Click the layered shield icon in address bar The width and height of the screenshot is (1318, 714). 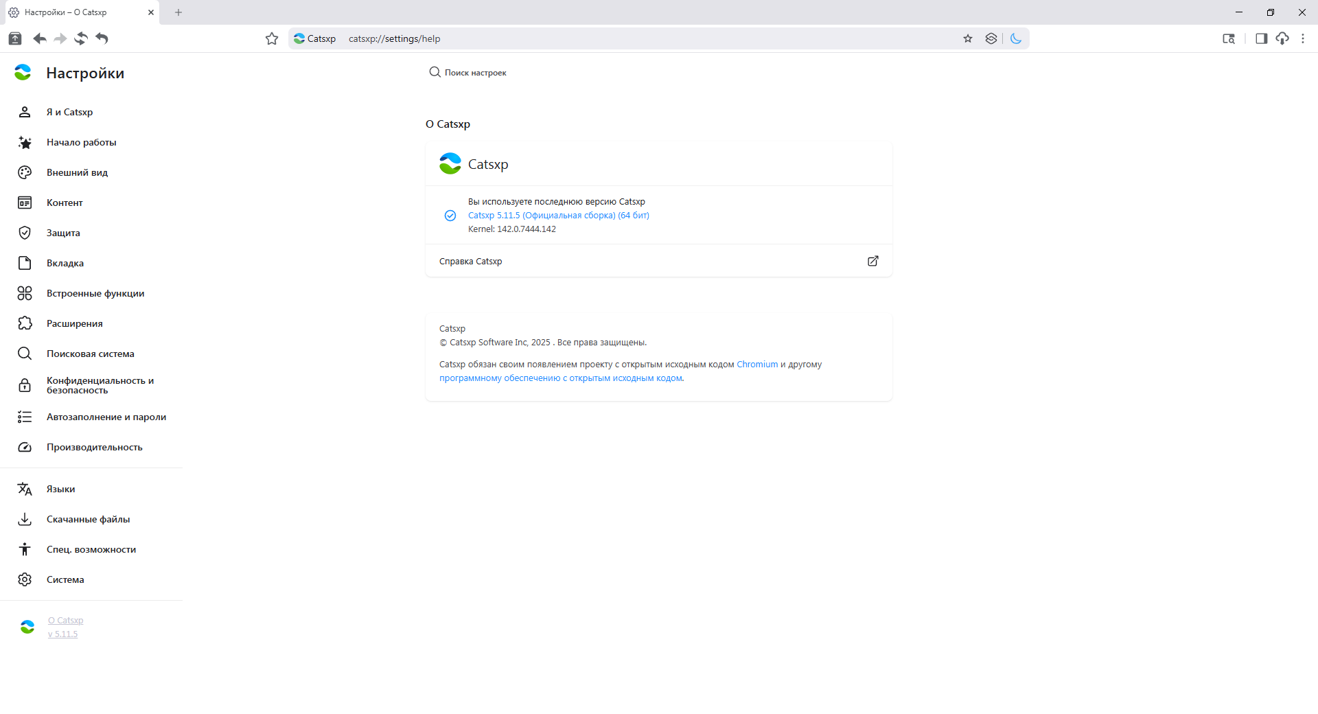point(991,38)
